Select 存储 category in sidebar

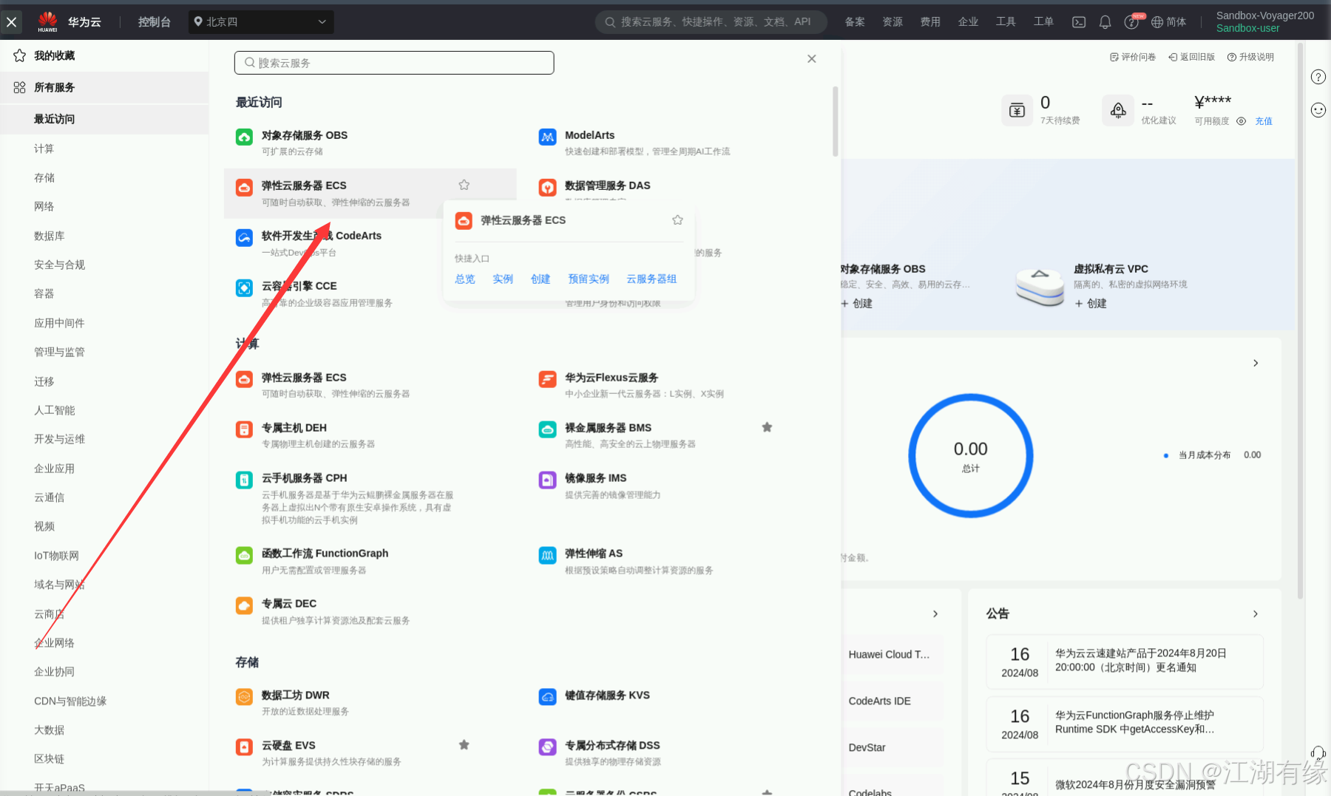tap(44, 178)
